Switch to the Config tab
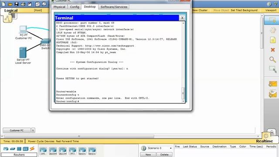 pos(75,7)
